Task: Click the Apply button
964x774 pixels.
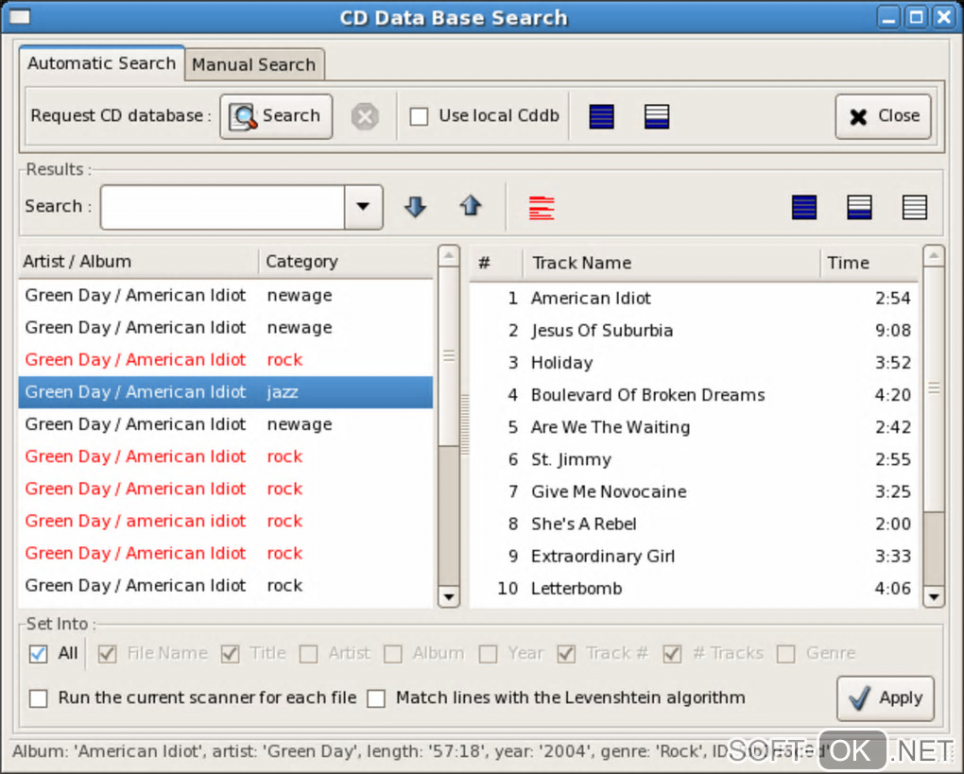Action: (886, 698)
